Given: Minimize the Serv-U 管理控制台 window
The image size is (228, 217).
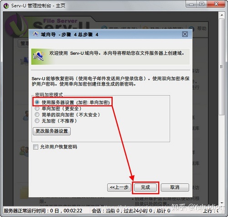Looking at the screenshot, I should [x=192, y=4].
